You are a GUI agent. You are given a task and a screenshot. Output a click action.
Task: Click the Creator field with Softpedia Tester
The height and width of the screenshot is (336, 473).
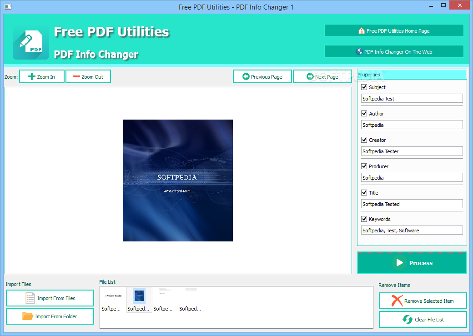tap(412, 151)
